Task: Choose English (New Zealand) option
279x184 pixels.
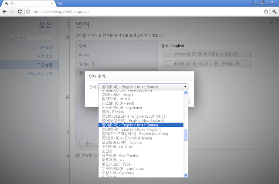Action: (141, 121)
